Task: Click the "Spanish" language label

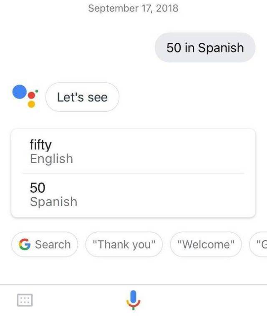Action: (x=53, y=202)
